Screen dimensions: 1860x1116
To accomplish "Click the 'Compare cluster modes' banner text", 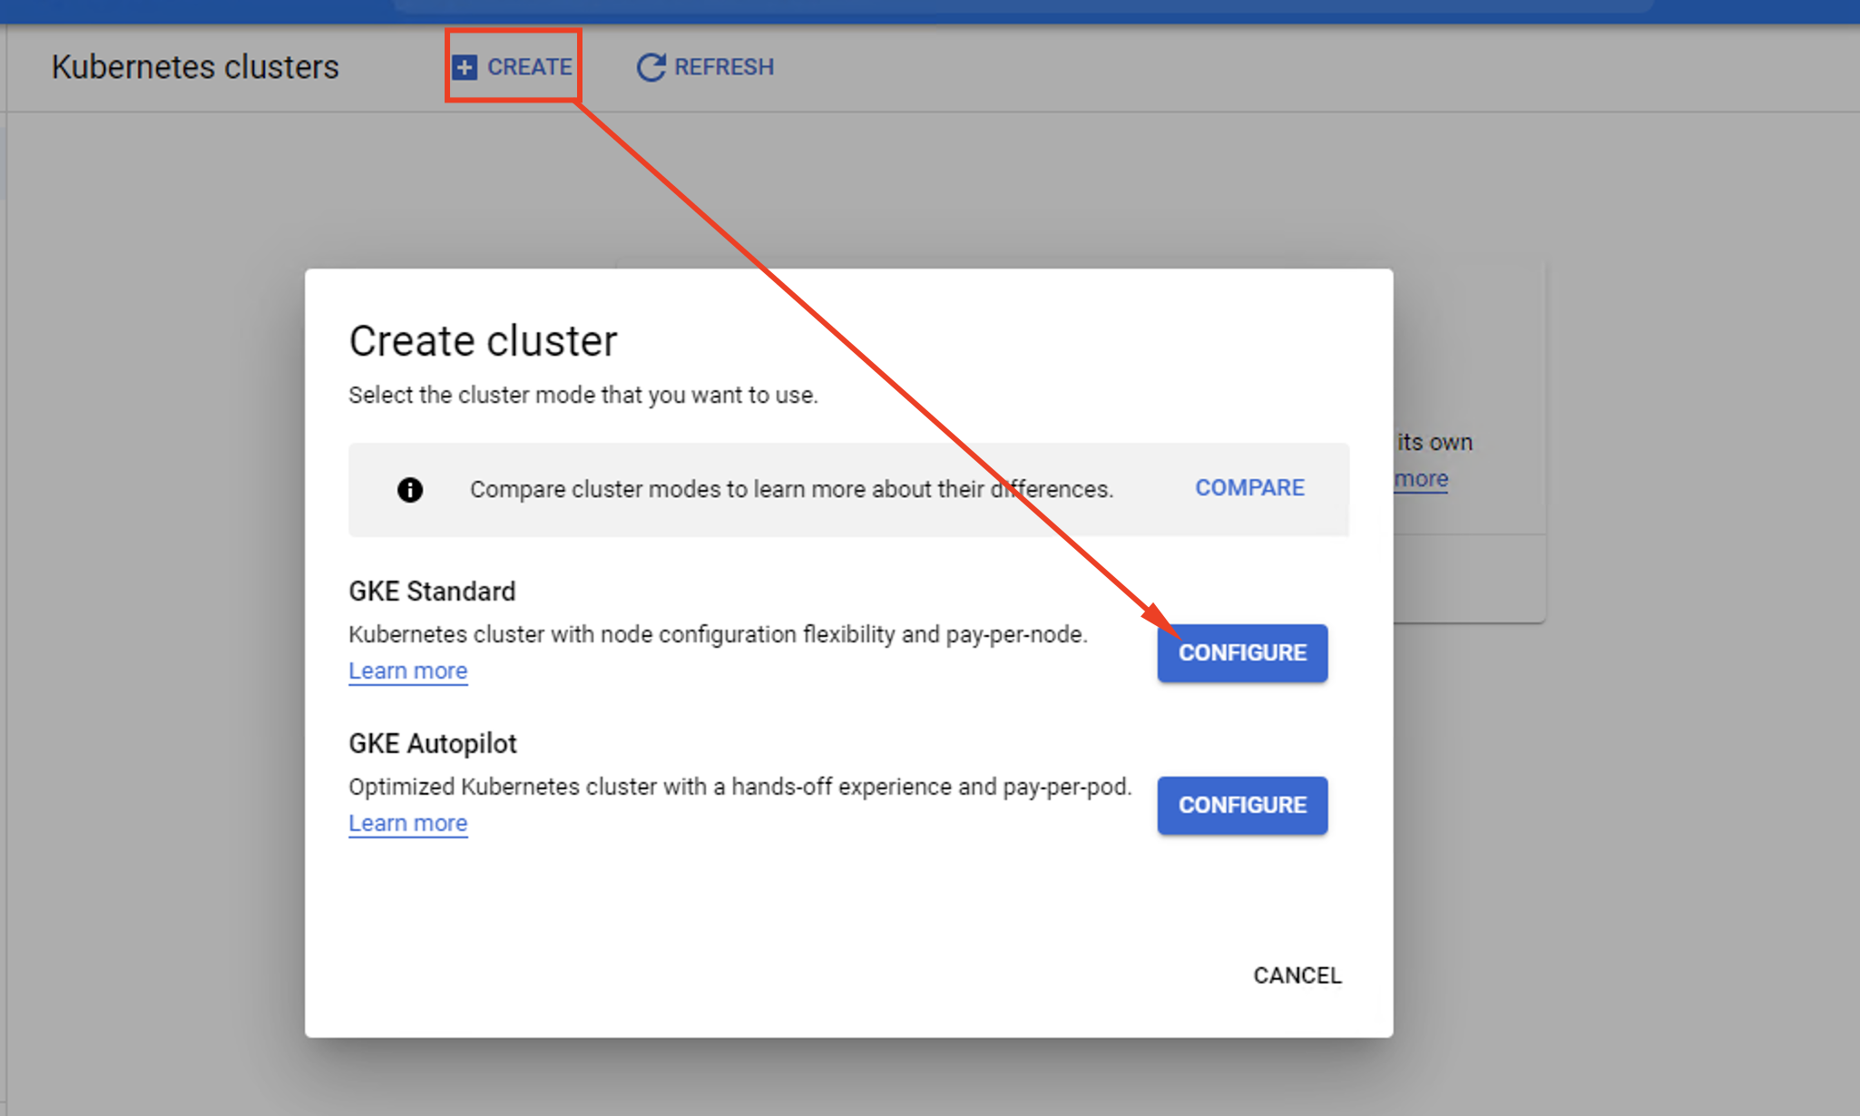I will (x=791, y=490).
